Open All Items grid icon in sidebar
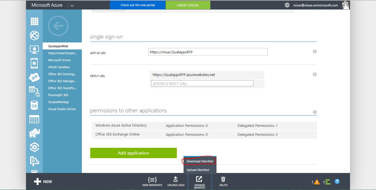 point(34,21)
